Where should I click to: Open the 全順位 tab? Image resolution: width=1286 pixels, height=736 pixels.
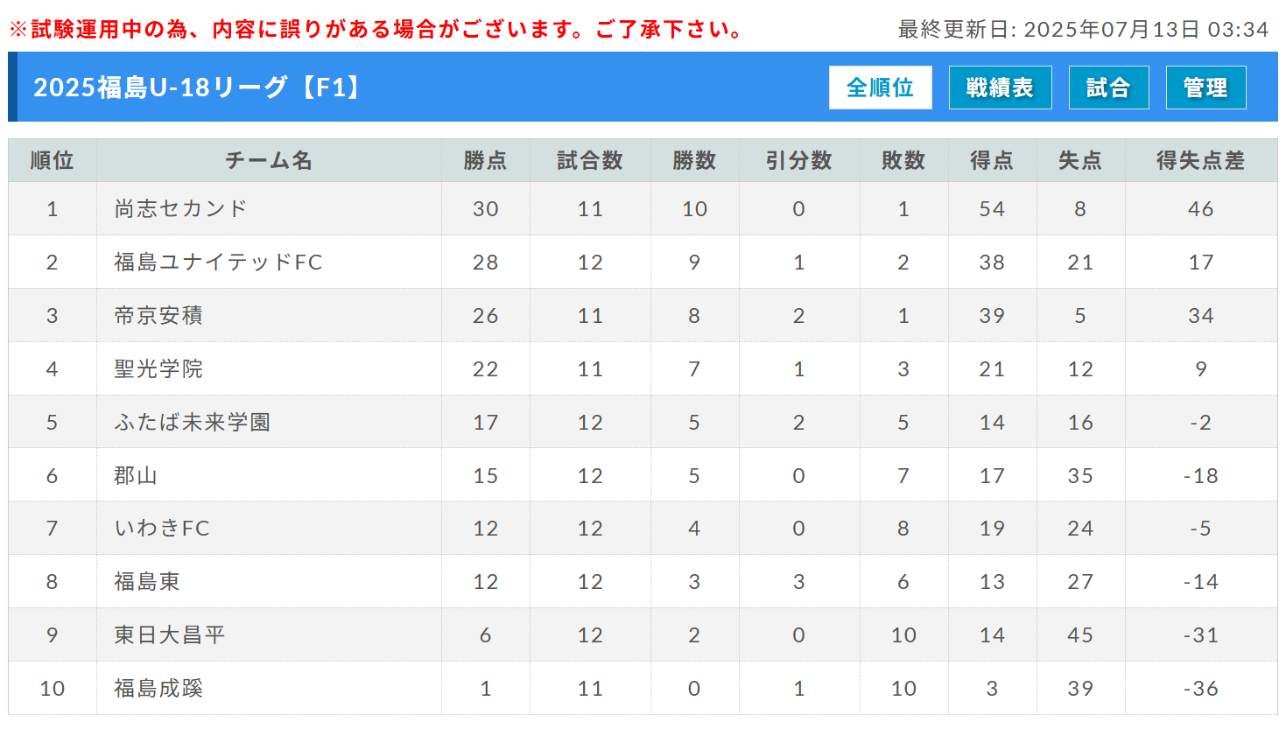pyautogui.click(x=880, y=88)
